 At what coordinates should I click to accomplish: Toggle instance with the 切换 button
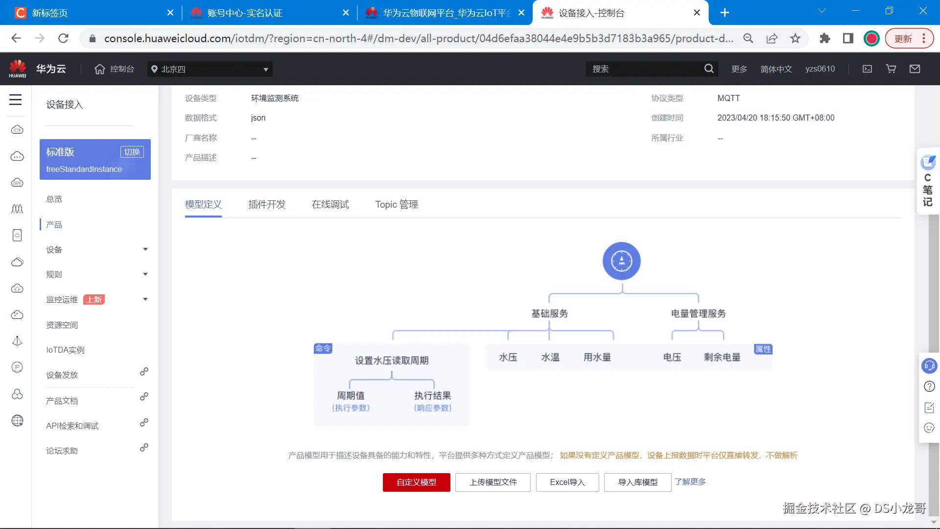[x=132, y=152]
